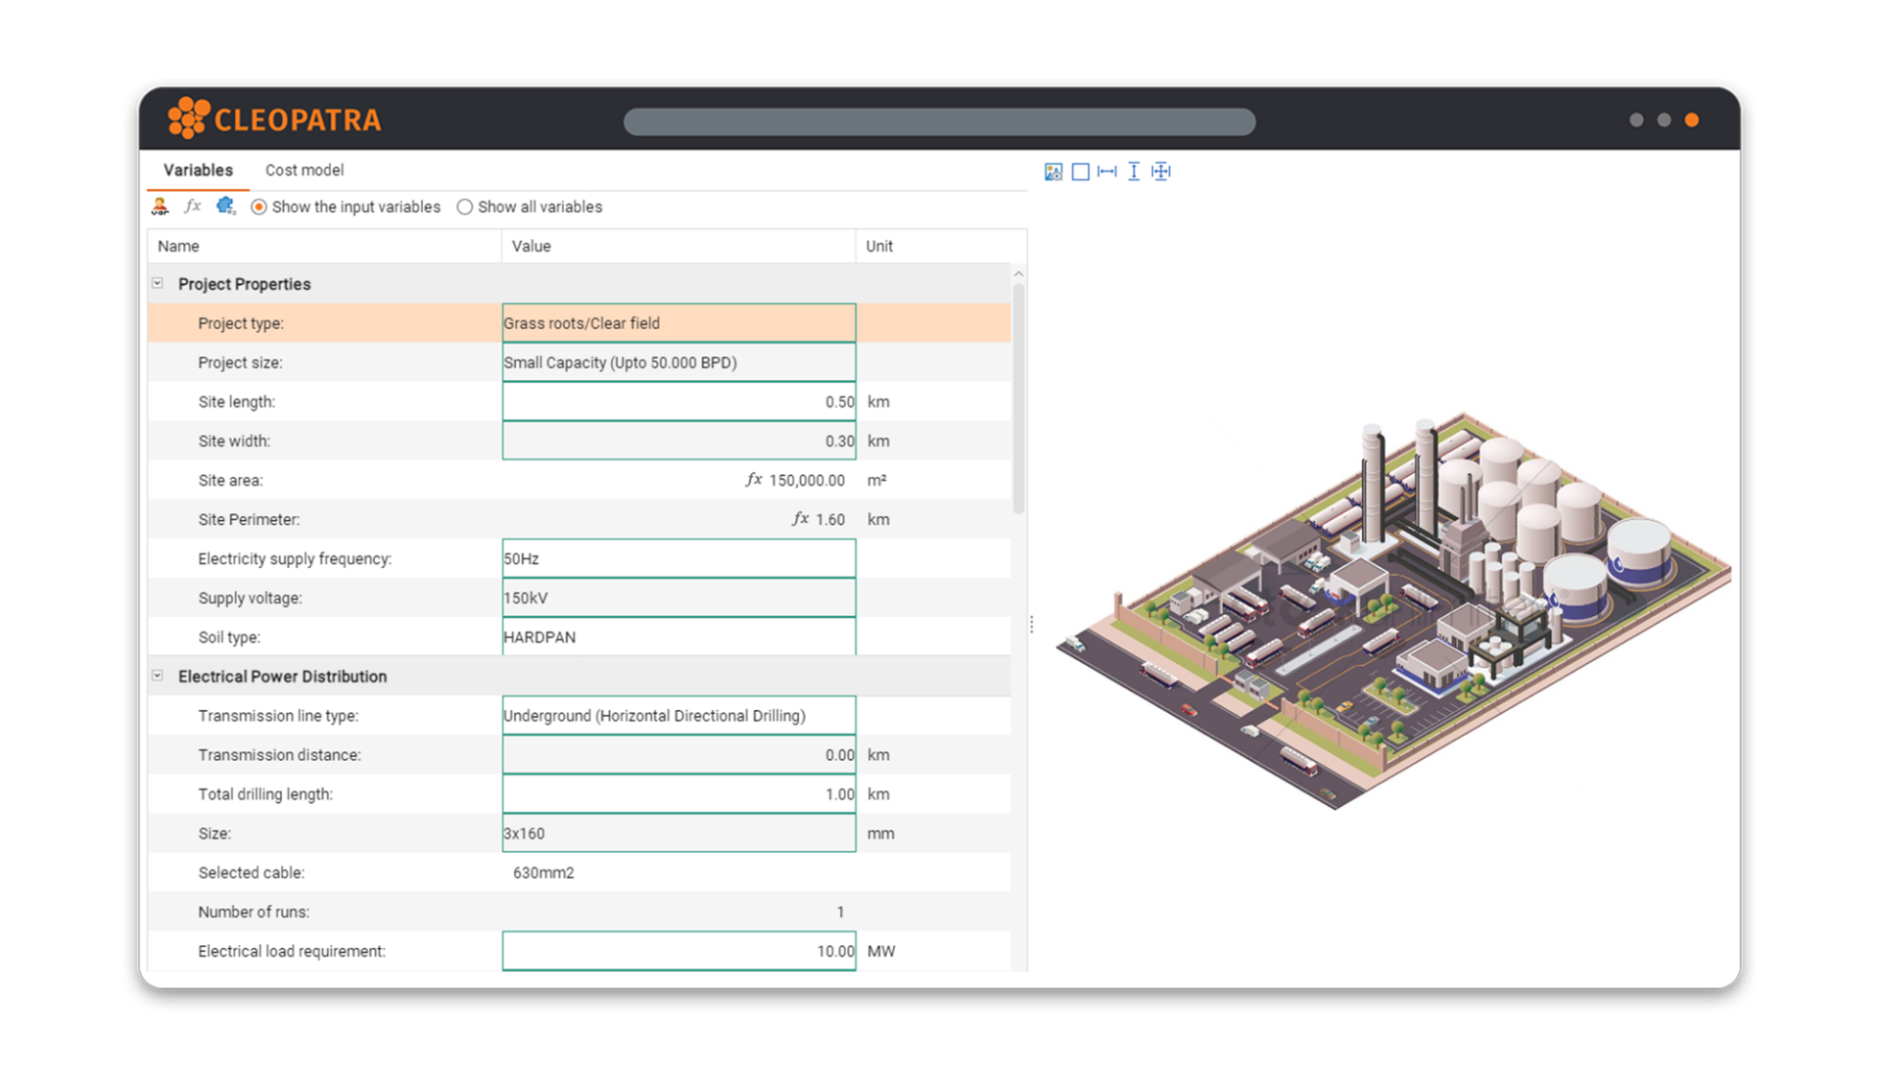Switch to the Variables tab
The height and width of the screenshot is (1091, 1880).
pos(198,170)
